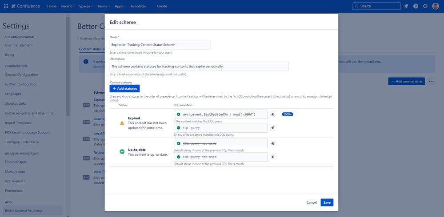
Task: Click the scheme Name input field
Action: pyautogui.click(x=160, y=45)
